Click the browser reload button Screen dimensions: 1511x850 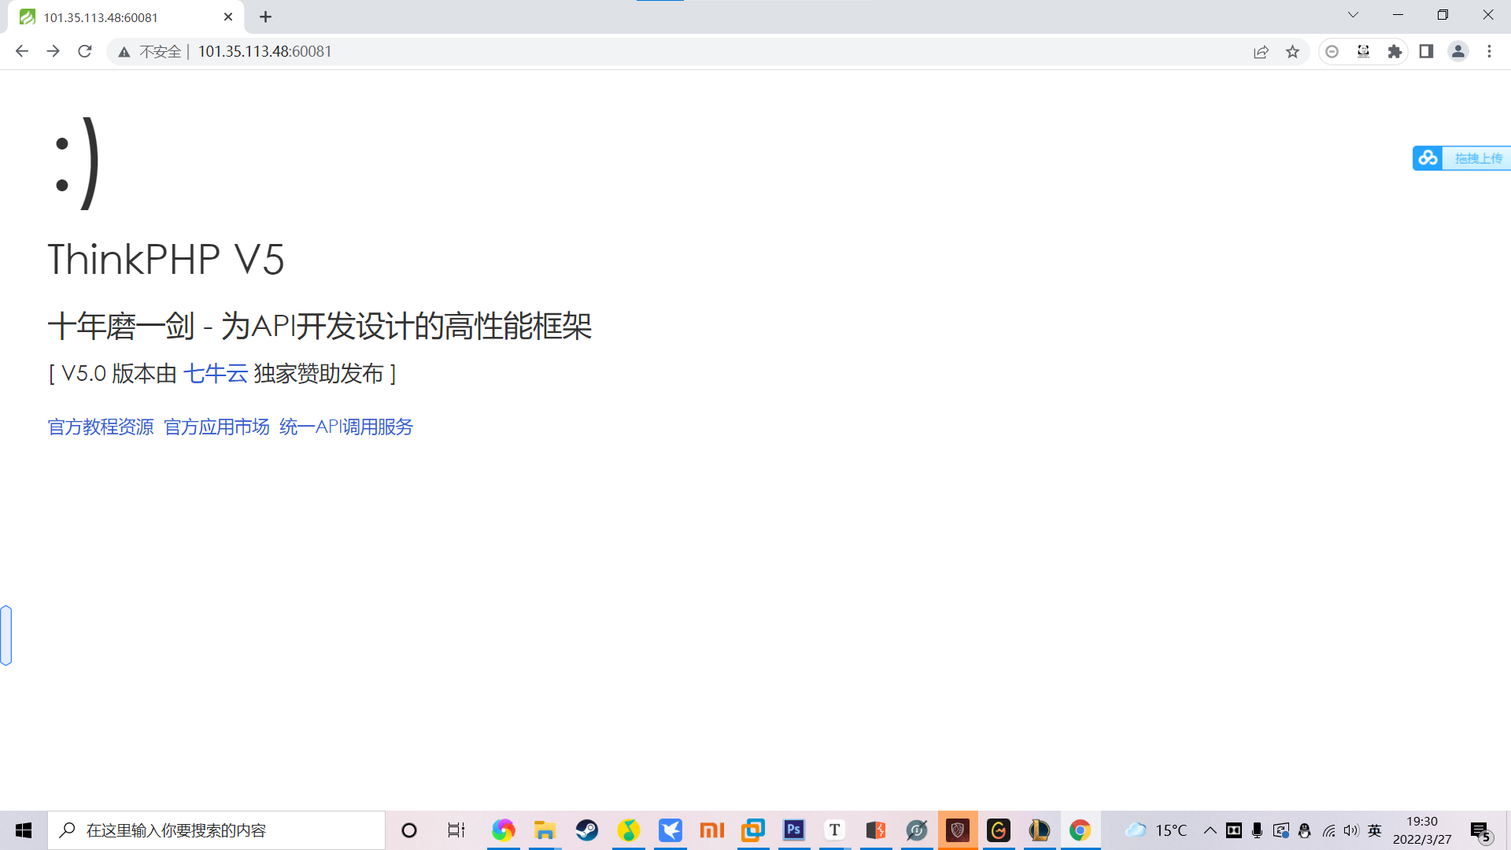85,51
